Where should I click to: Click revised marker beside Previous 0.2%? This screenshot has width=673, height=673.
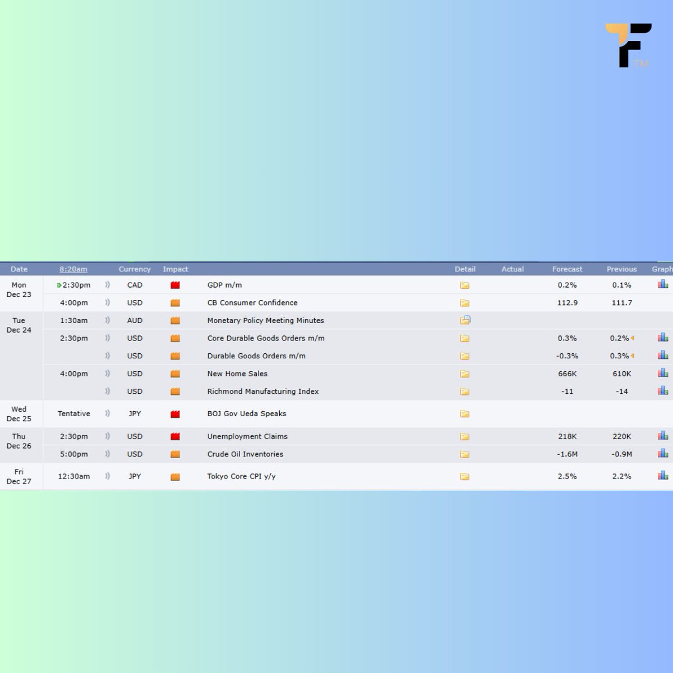(633, 338)
